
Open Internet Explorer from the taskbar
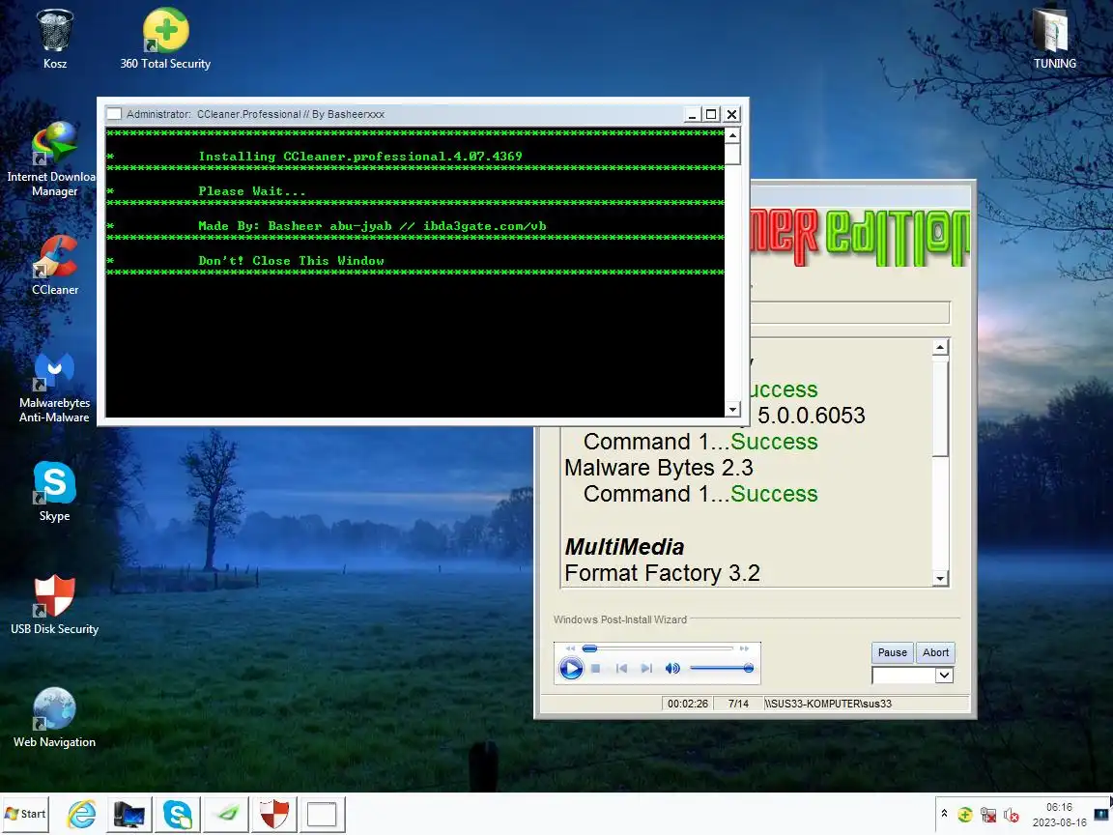81,814
